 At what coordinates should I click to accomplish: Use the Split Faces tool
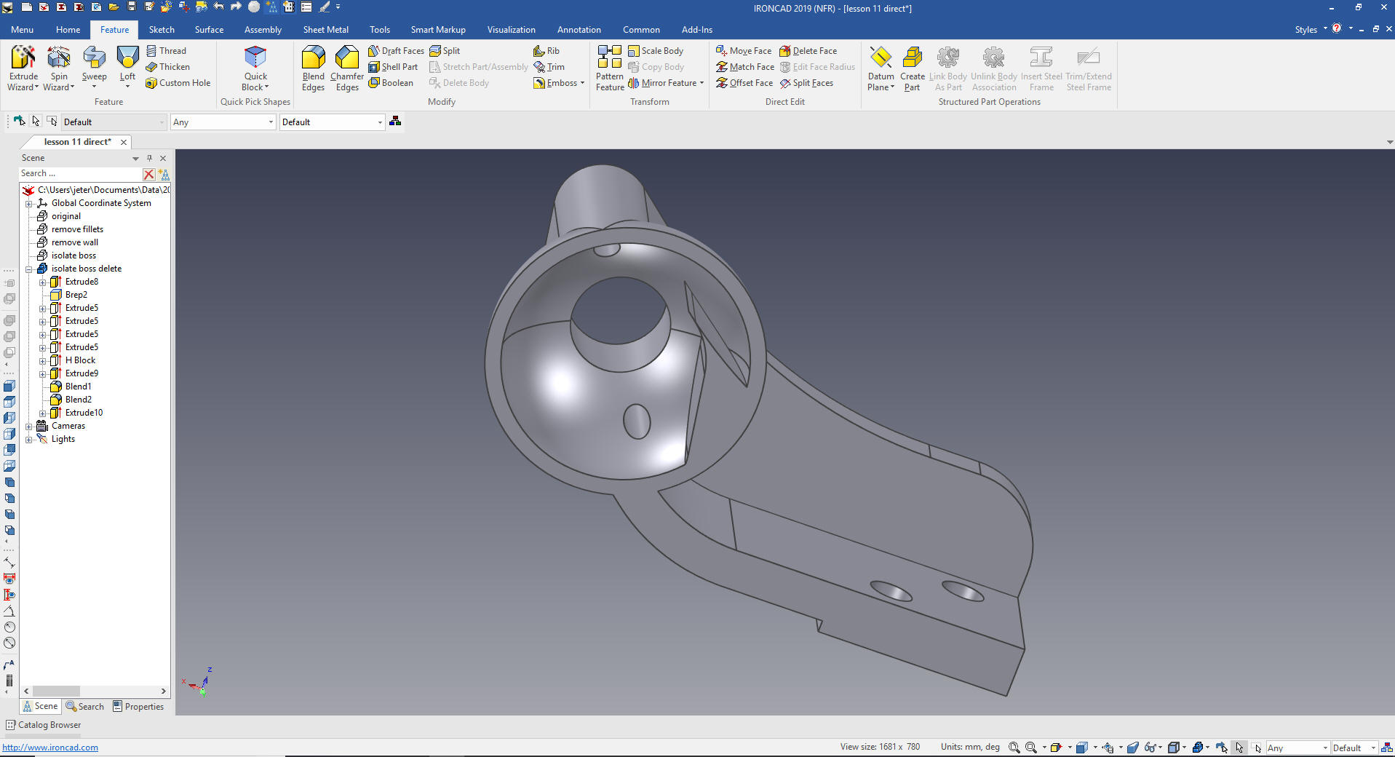(806, 83)
